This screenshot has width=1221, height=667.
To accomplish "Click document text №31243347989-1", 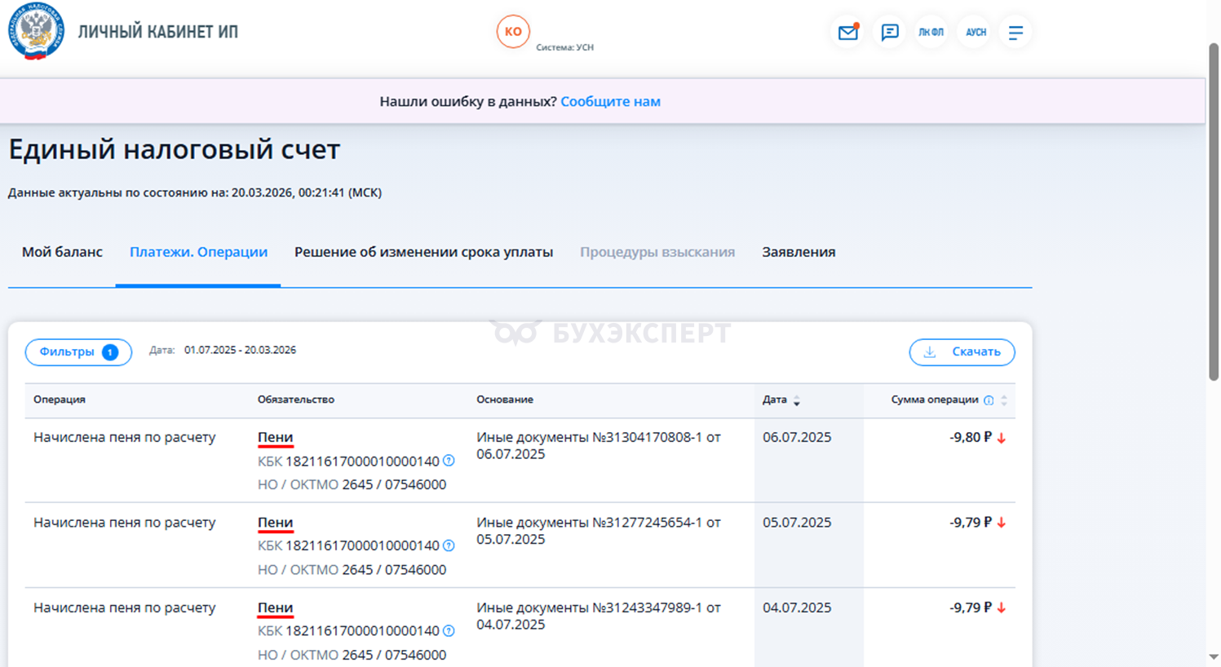I will pyautogui.click(x=648, y=607).
